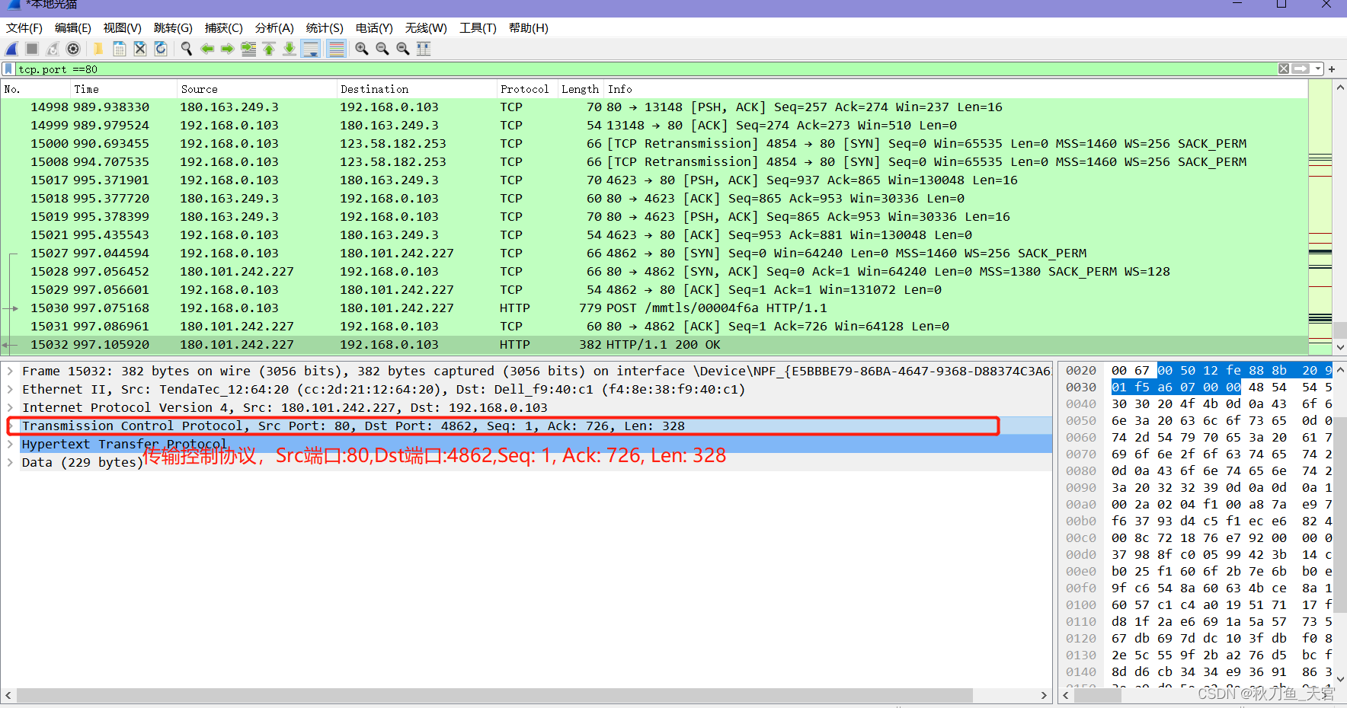Restart the current capture
1347x708 pixels.
click(53, 49)
